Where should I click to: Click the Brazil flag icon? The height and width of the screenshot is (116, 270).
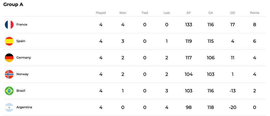tap(9, 91)
